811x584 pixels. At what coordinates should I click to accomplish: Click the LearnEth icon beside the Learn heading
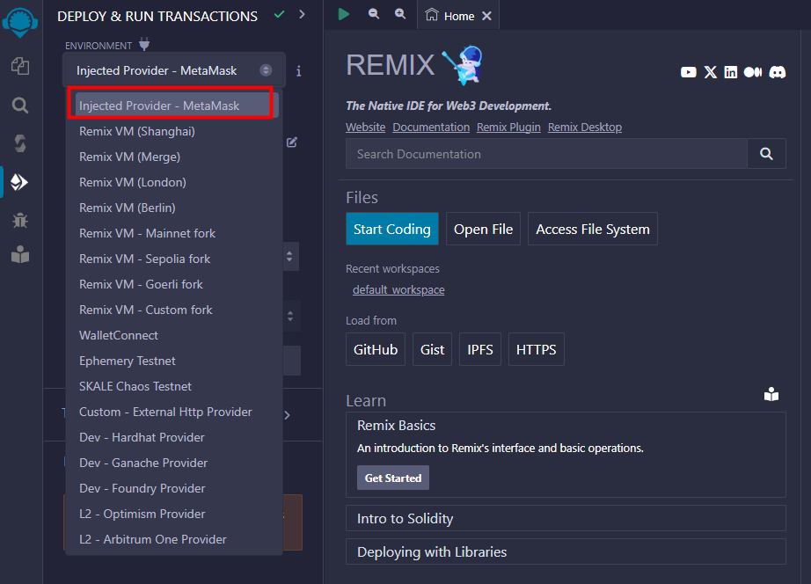(x=771, y=395)
